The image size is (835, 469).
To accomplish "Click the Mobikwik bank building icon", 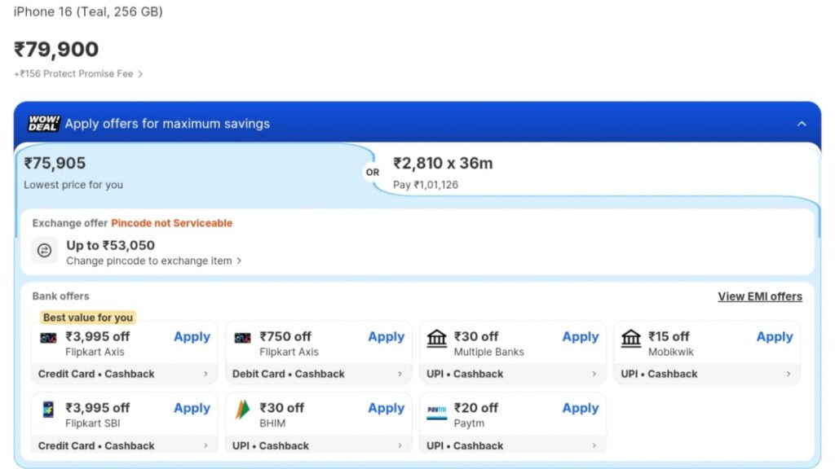I will pos(631,338).
